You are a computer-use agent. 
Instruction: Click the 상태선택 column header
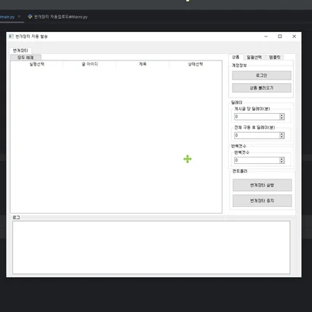(195, 64)
